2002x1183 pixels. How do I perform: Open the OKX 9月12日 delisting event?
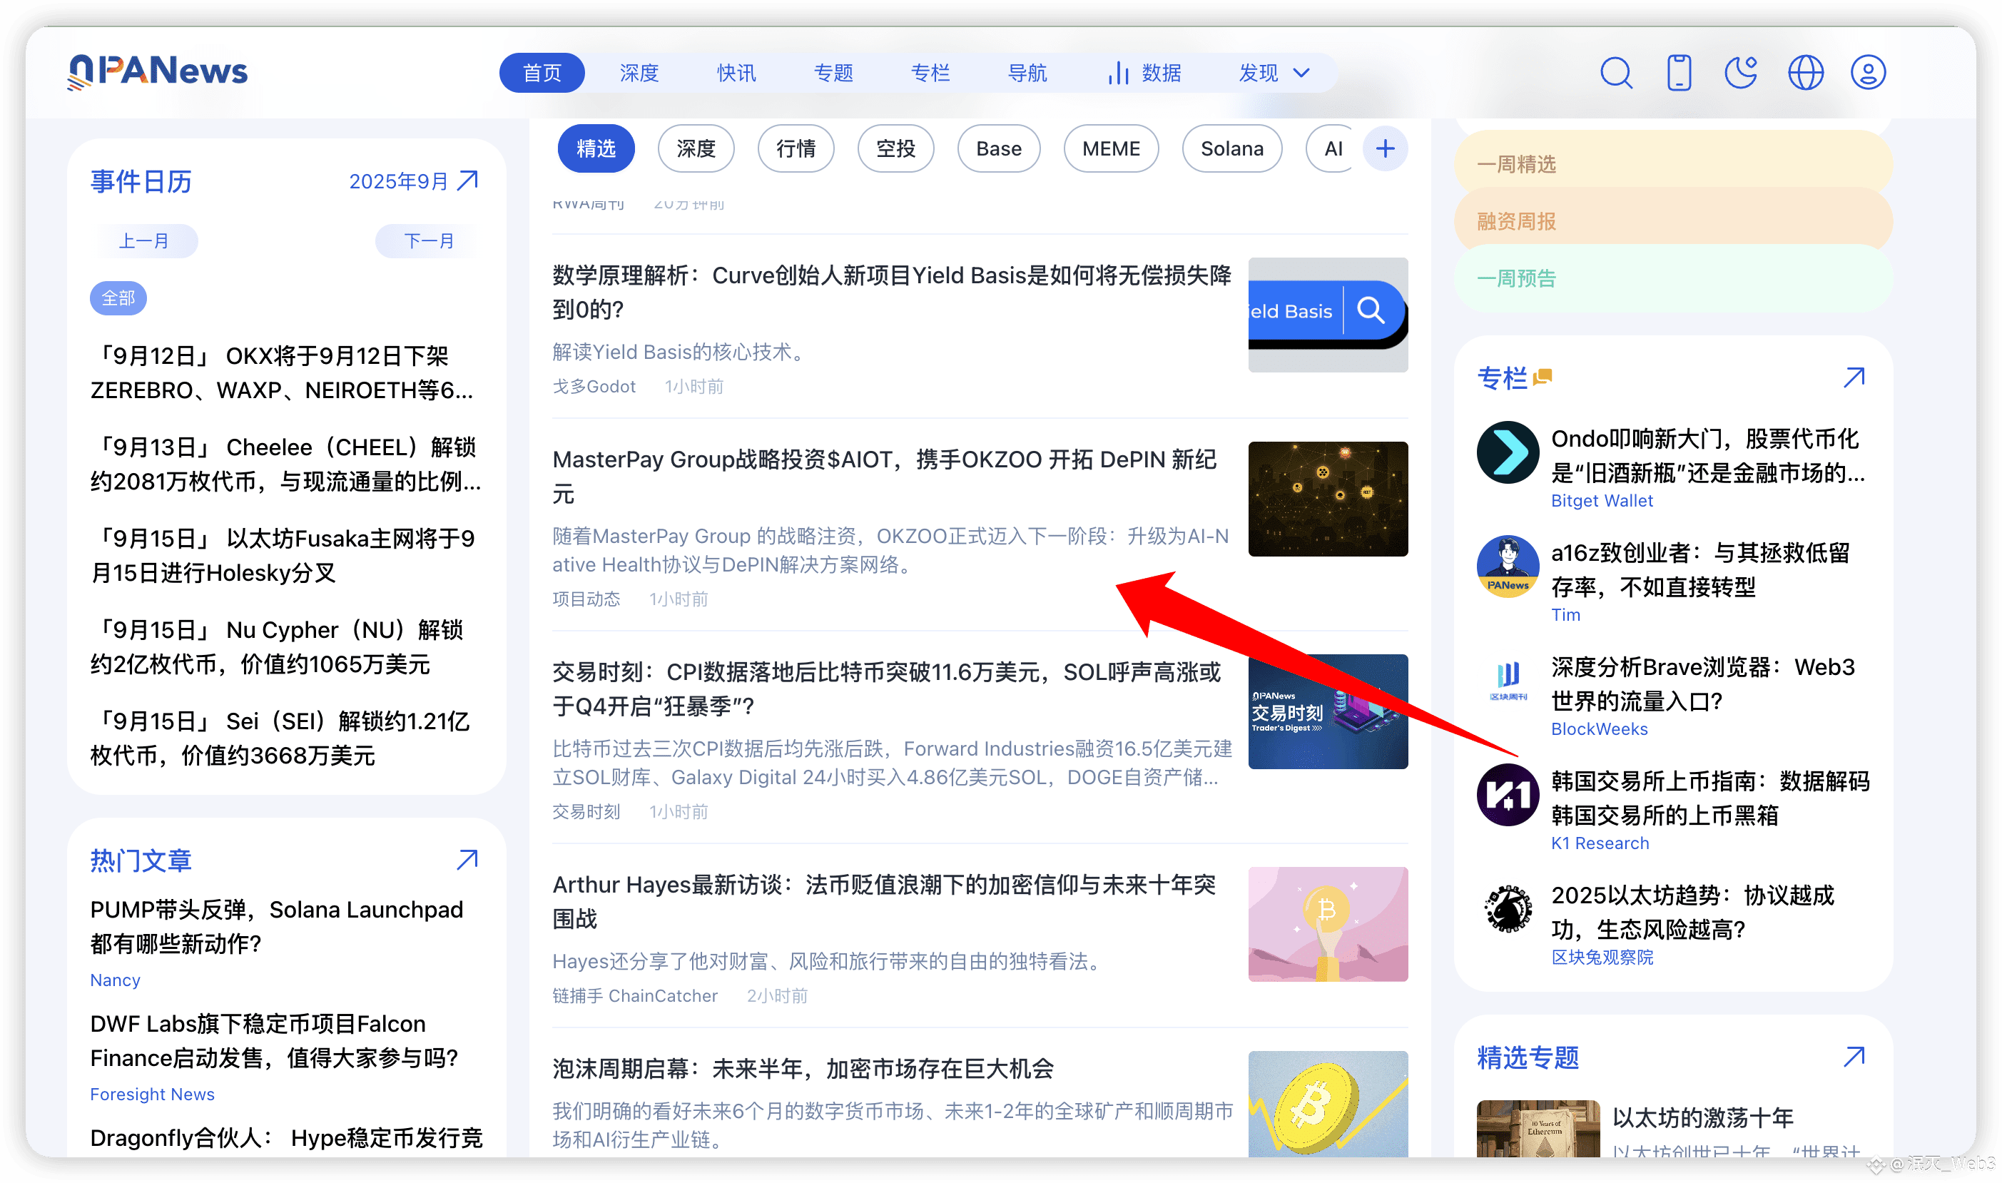coord(282,373)
